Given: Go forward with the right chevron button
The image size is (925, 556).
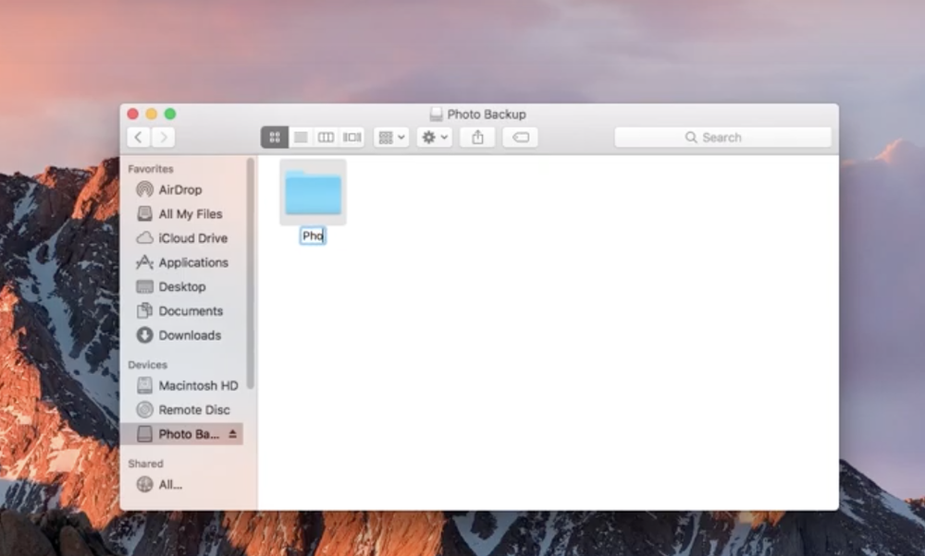Looking at the screenshot, I should coord(164,138).
